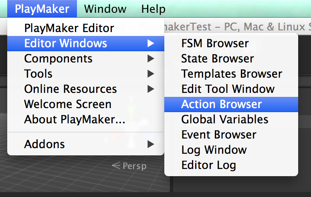This screenshot has height=197, width=311.
Task: Open the Global Variables window
Action: pos(231,119)
